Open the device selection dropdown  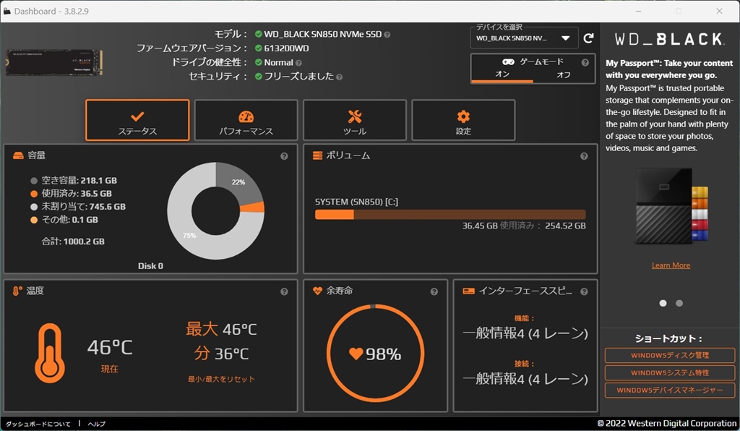click(x=524, y=38)
